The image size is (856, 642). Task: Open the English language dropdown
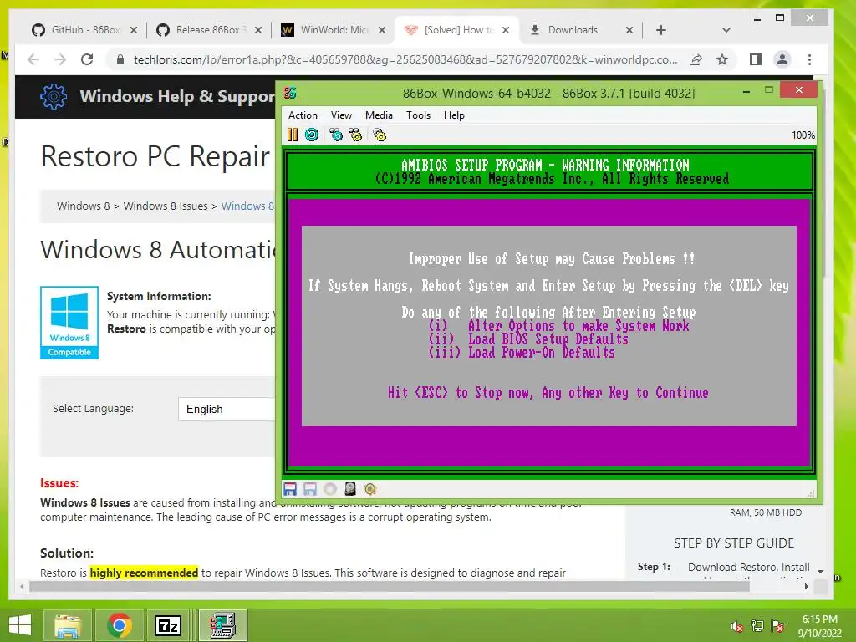[x=227, y=409]
